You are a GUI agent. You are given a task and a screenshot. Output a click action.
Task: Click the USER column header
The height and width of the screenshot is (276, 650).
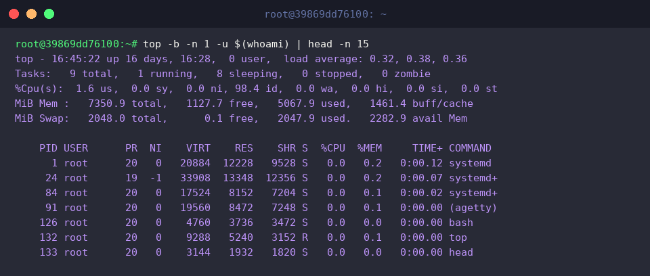coord(76,148)
